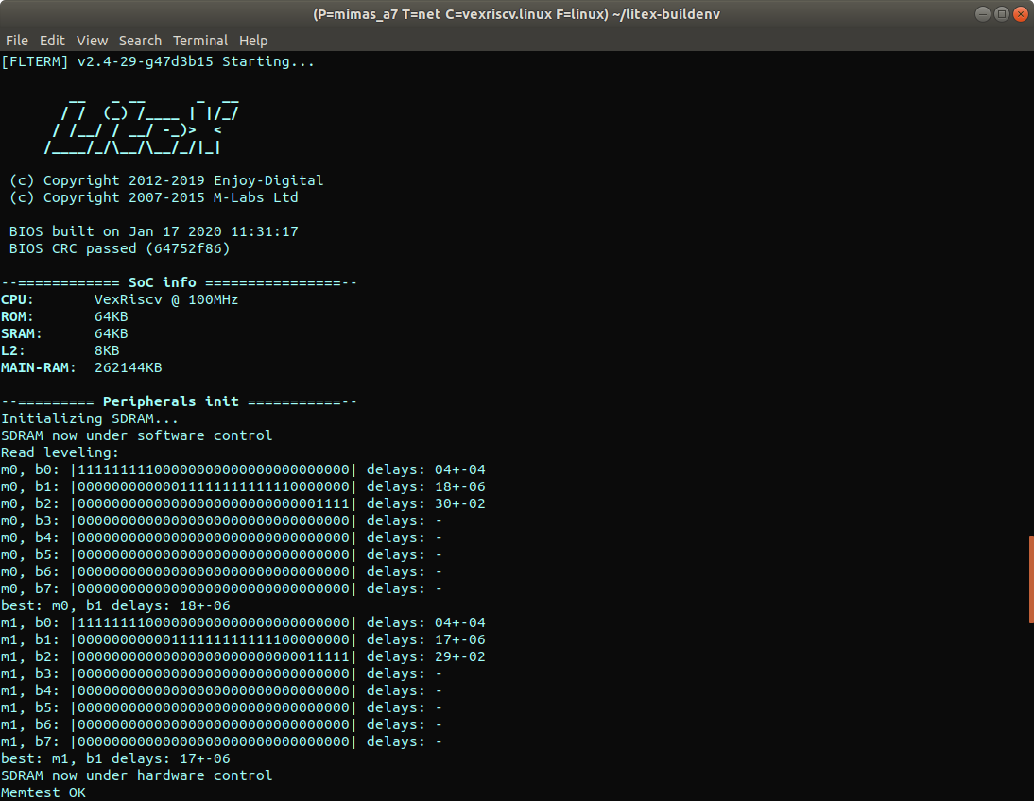Maximize the terminal window
The image size is (1034, 801).
1001,15
